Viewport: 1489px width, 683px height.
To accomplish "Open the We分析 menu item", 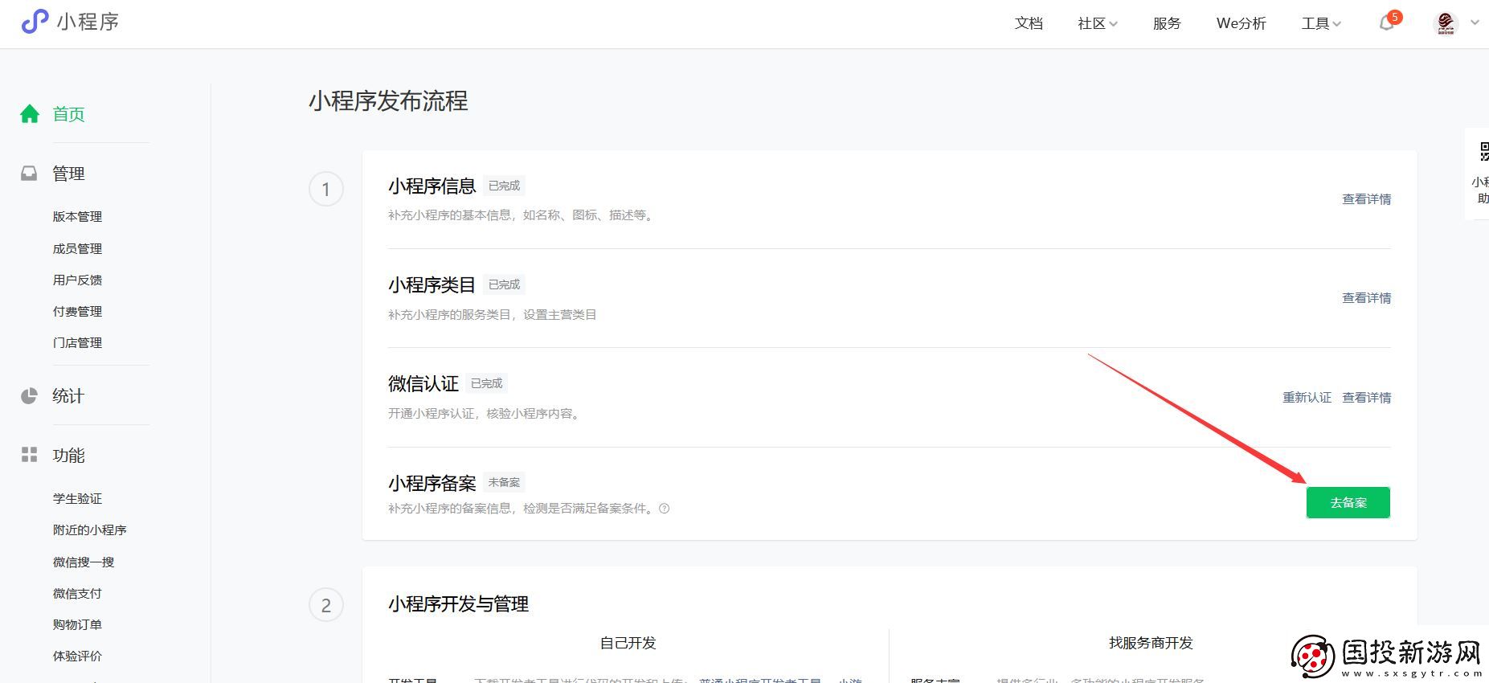I will coord(1241,23).
